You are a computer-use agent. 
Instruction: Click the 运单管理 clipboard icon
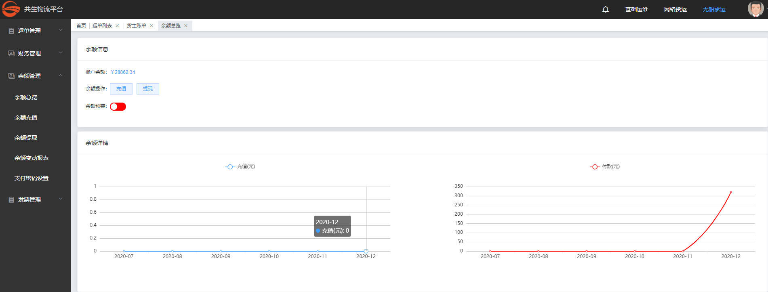(x=11, y=31)
